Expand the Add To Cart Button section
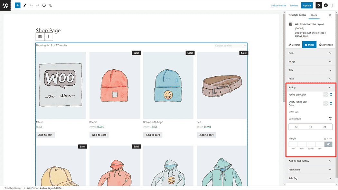Viewport: 338px width, 190px height. point(310,161)
